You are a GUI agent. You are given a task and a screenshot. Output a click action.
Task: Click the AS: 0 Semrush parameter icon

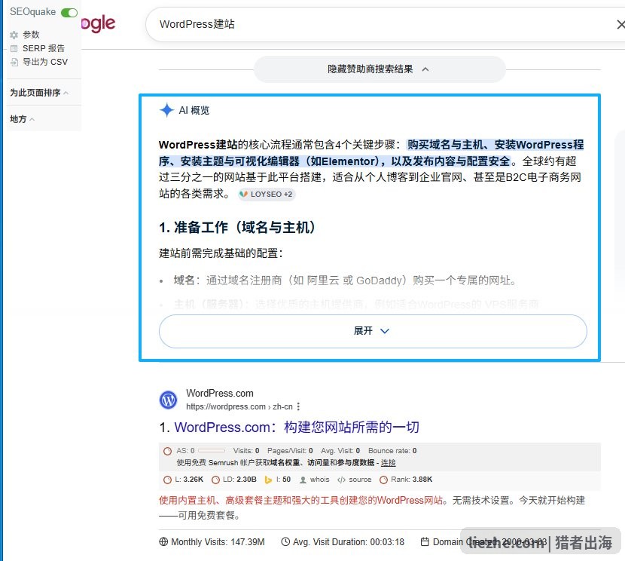click(167, 451)
